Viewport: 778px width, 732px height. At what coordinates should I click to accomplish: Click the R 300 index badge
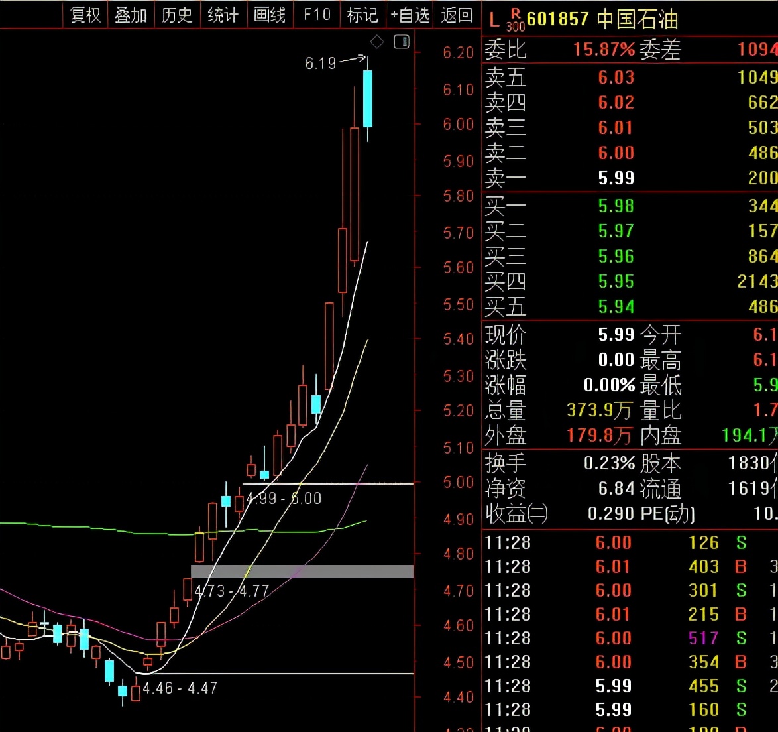pyautogui.click(x=516, y=21)
